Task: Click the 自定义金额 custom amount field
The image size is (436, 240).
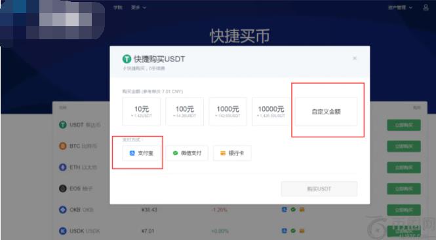Action: coord(326,112)
